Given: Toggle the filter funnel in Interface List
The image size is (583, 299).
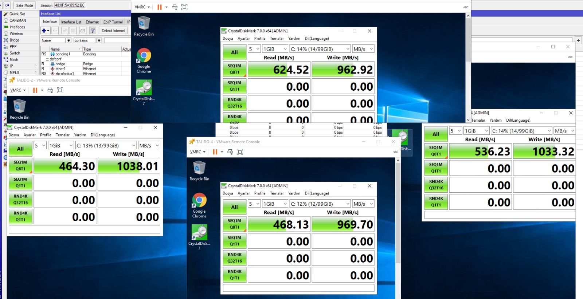Looking at the screenshot, I should (93, 31).
